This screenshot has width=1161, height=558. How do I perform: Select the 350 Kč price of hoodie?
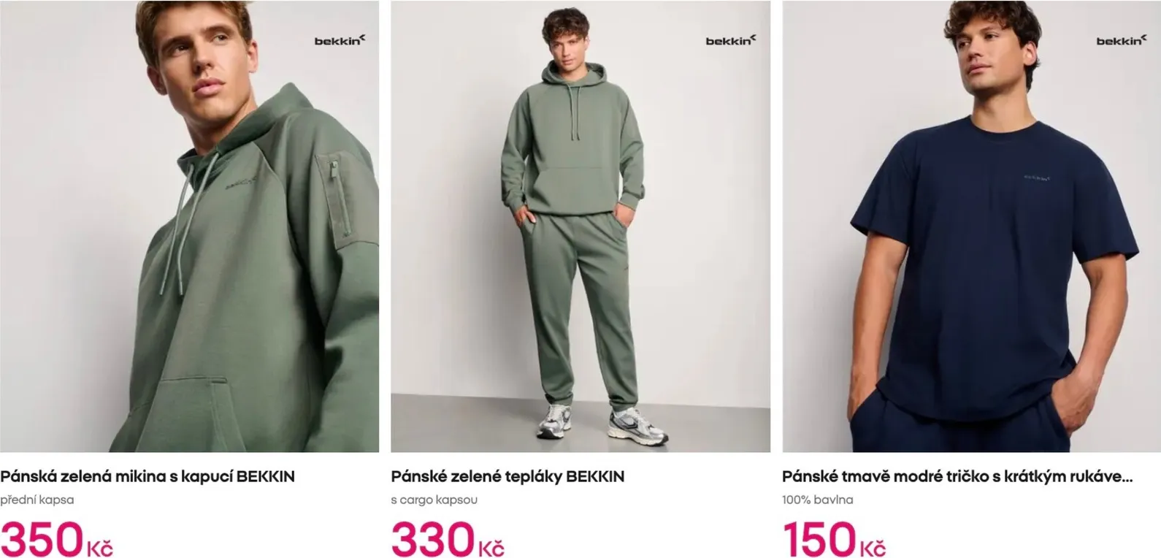57,539
